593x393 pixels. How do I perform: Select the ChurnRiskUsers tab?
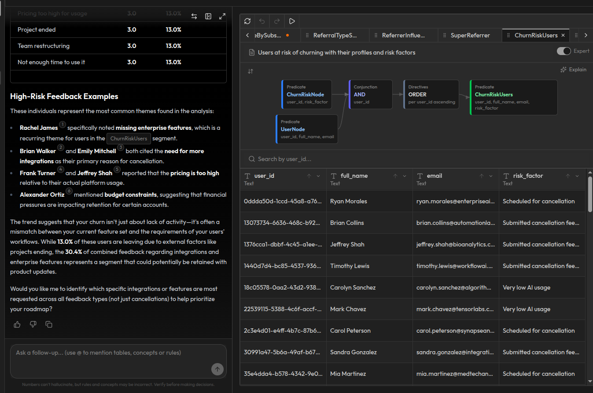[531, 35]
